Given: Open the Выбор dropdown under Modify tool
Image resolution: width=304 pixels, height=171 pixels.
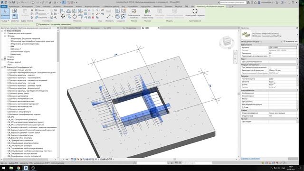Looking at the screenshot, I should point(5,21).
